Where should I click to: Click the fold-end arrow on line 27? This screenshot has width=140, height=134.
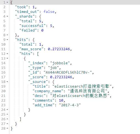pos(7,124)
